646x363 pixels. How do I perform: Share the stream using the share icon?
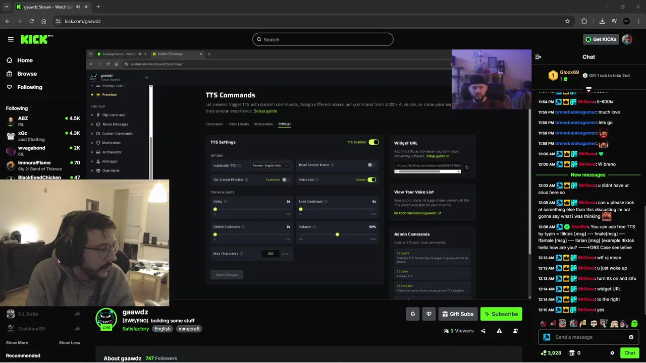[x=483, y=331]
